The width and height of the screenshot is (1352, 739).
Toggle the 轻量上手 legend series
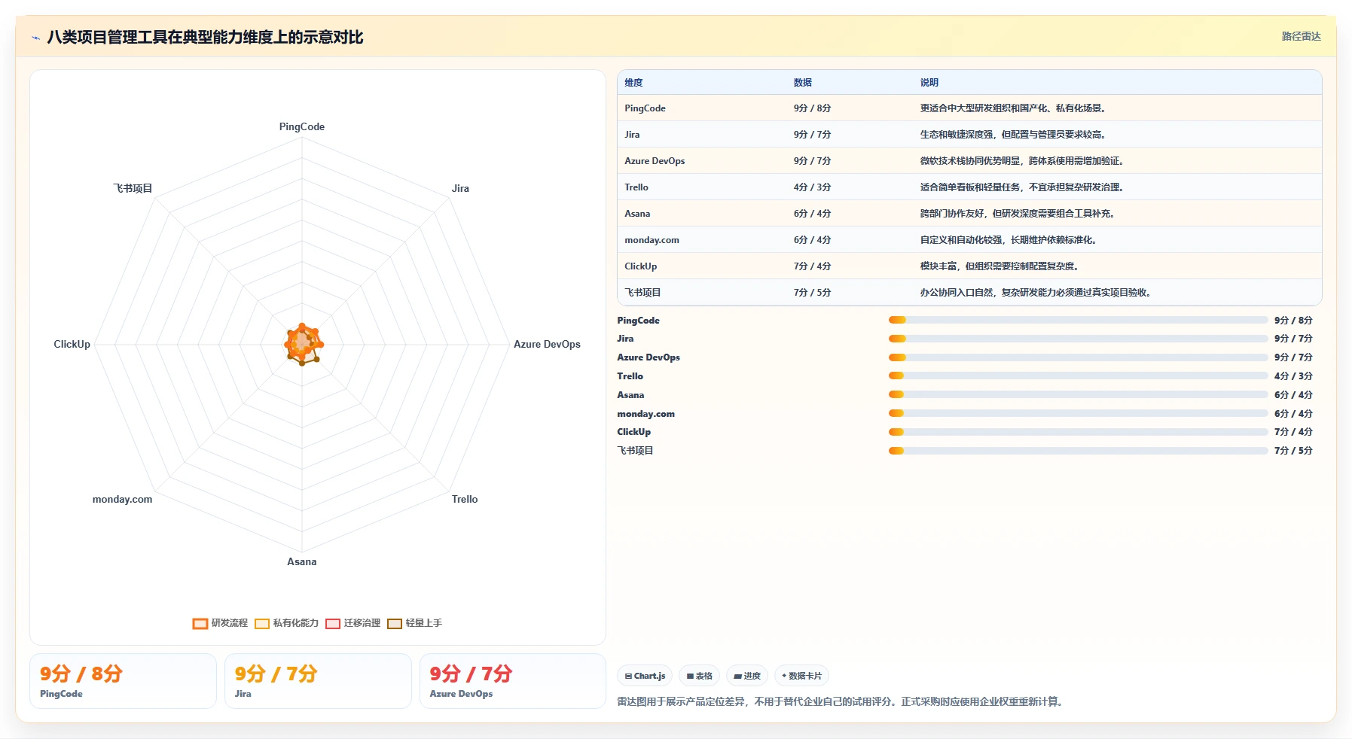(x=414, y=623)
